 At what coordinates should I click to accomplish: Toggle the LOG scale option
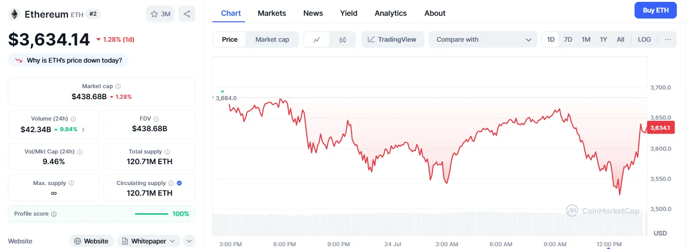[x=644, y=39]
